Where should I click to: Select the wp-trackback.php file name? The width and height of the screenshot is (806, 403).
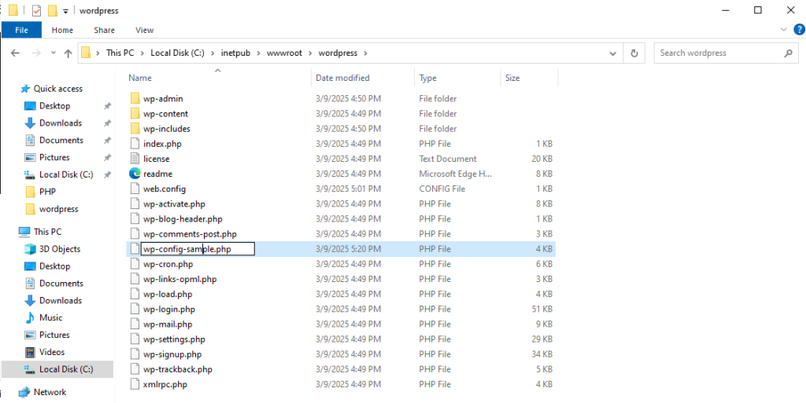178,369
